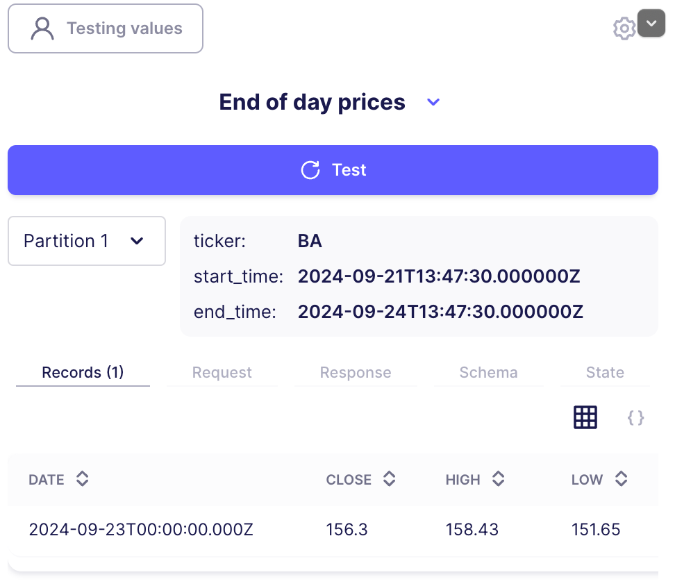This screenshot has height=586, width=675.
Task: Open the Partition 1 dropdown
Action: [x=87, y=241]
